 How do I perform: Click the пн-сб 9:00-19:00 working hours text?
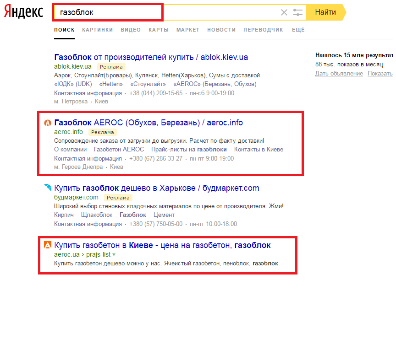(212, 93)
